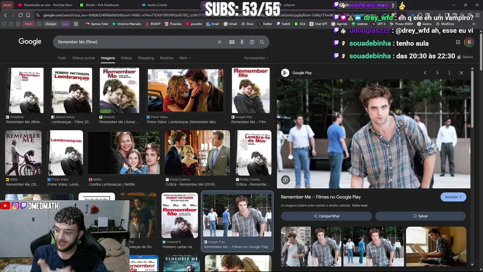Open the Provas ENEM bookmark
This screenshot has height=272, width=483.
(x=401, y=24)
